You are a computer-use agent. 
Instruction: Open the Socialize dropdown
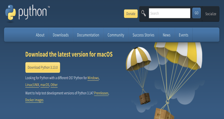point(210,14)
